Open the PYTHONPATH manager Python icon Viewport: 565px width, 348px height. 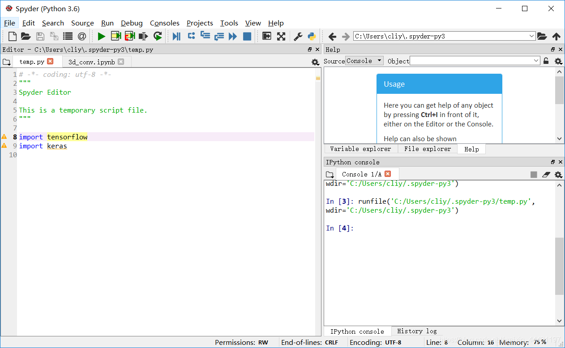[x=312, y=36]
